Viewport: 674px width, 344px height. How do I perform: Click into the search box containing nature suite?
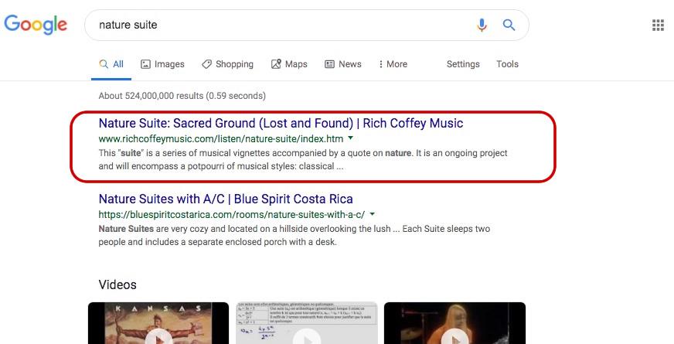[x=278, y=25]
